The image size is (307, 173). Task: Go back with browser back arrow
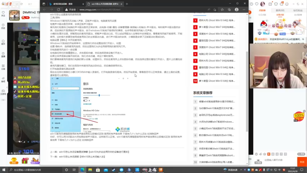[x=45, y=9]
